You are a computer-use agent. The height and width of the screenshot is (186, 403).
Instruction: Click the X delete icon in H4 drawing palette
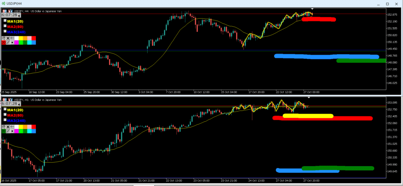[8, 38]
